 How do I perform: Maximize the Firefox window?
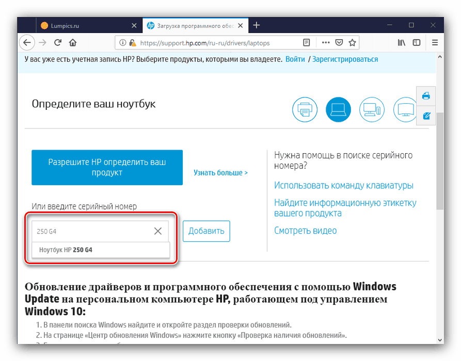(411, 25)
